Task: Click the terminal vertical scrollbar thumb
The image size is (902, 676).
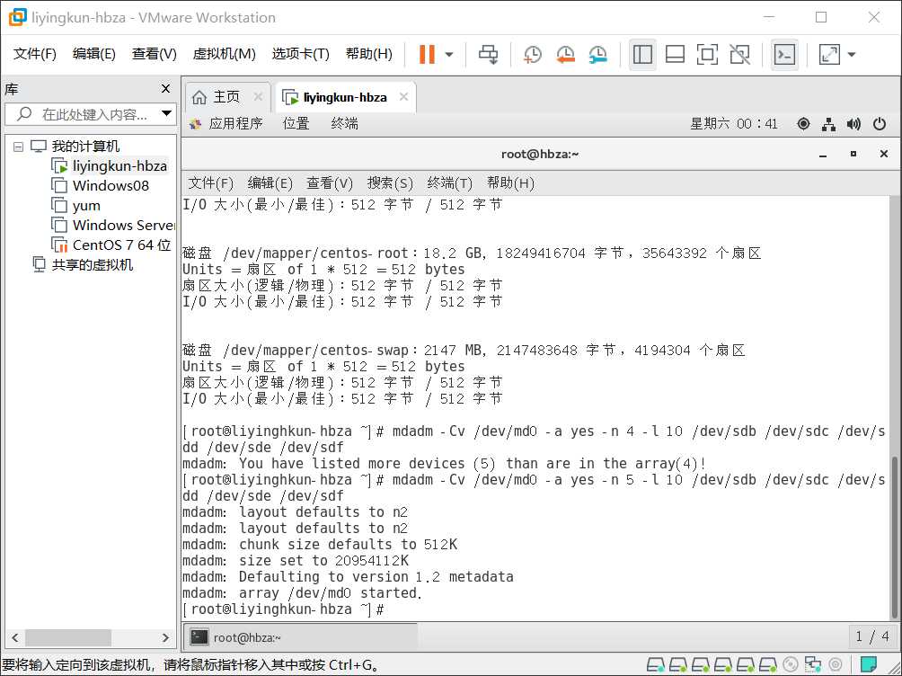Action: 895,537
